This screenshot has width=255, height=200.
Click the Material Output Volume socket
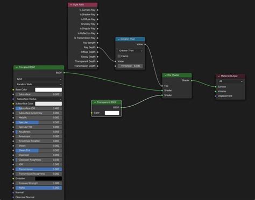coord(216,92)
